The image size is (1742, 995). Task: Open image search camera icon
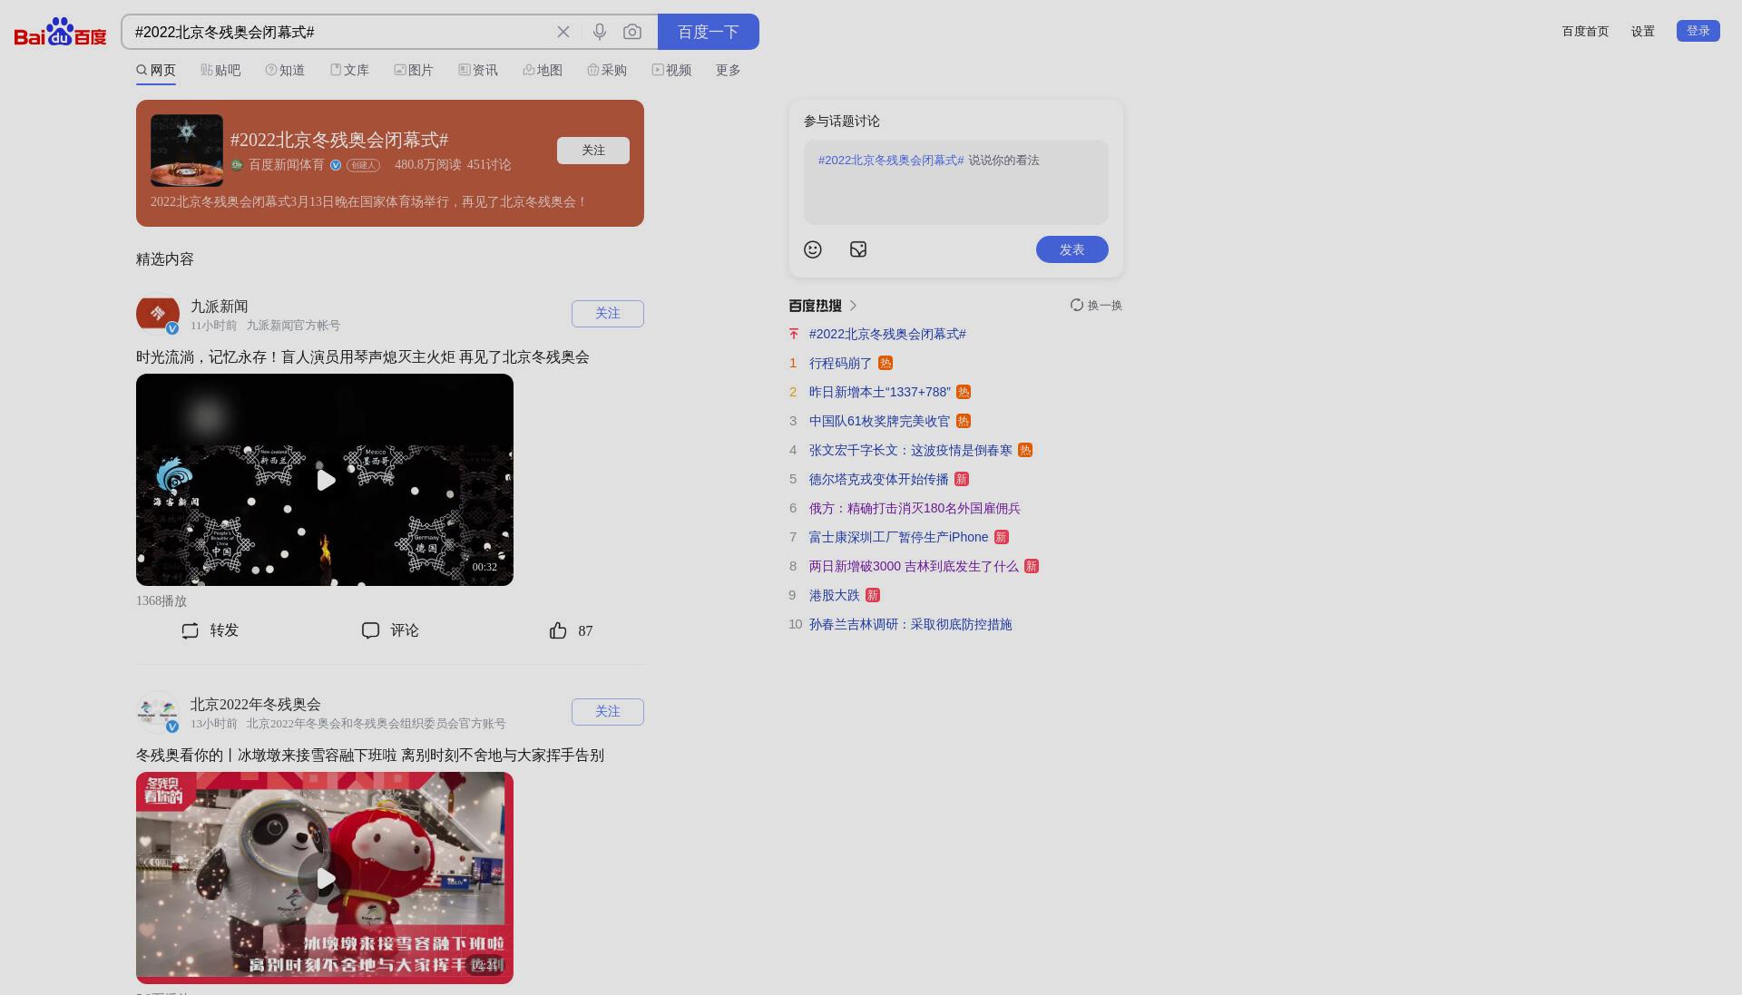tap(632, 32)
